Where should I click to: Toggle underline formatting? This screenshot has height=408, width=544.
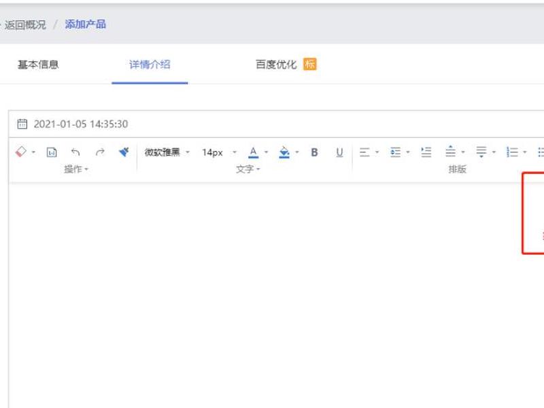pyautogui.click(x=339, y=152)
